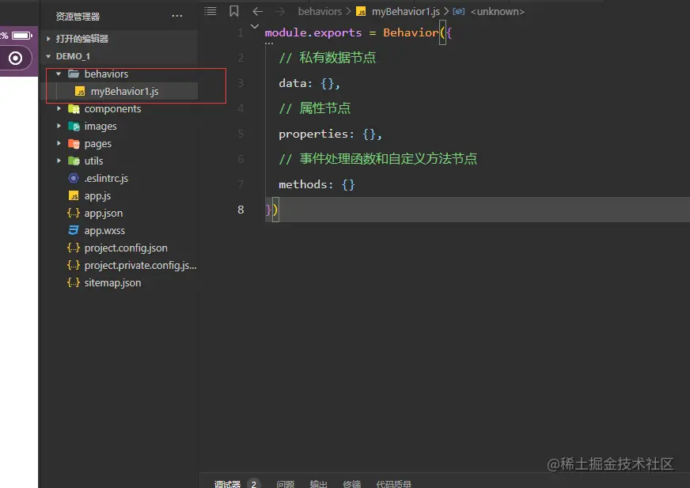
Task: Open myBehavior1.js in the file tree
Action: tap(124, 92)
